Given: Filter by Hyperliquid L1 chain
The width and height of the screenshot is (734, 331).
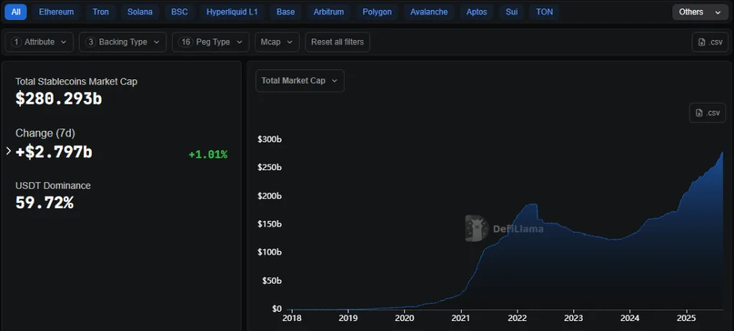Looking at the screenshot, I should [x=232, y=12].
